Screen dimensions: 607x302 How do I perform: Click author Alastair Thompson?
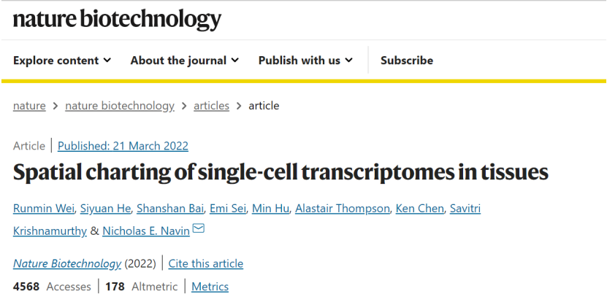pos(342,209)
